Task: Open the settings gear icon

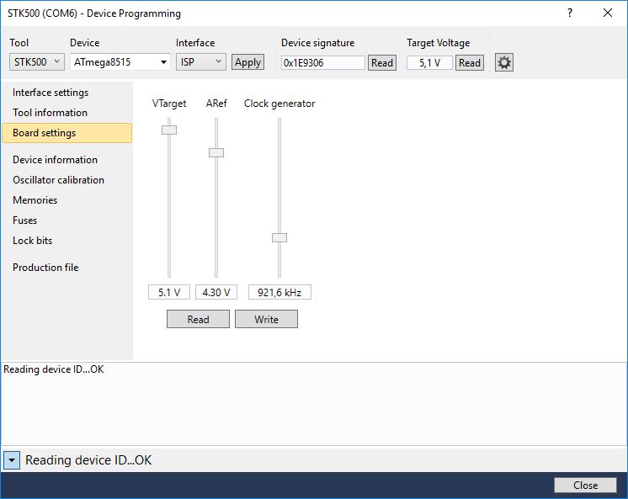Action: point(504,62)
